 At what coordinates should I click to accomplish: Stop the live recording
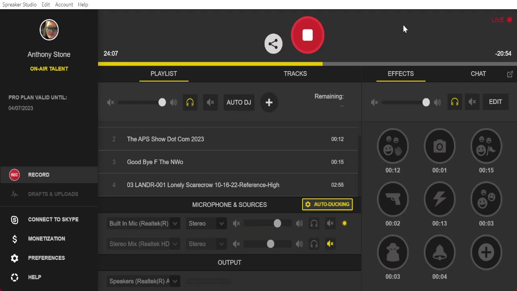pos(307,35)
